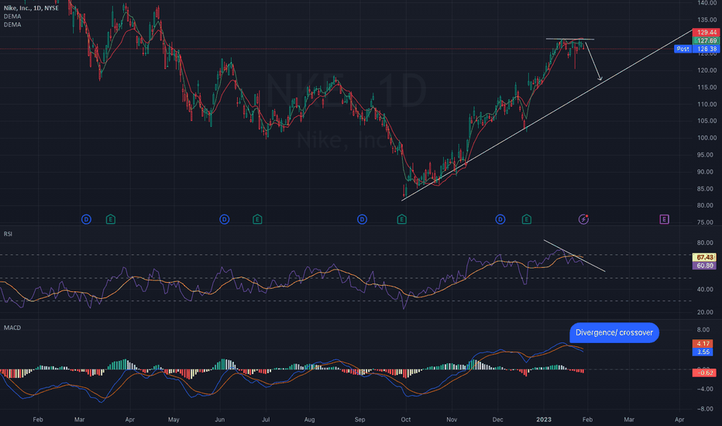The image size is (722, 426).
Task: Click the RSI value label 67.43
Action: point(705,257)
